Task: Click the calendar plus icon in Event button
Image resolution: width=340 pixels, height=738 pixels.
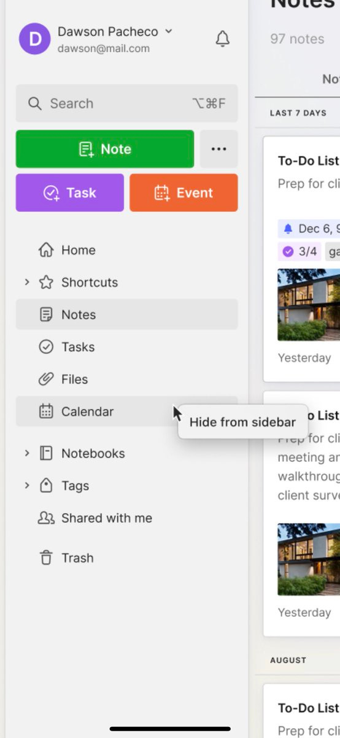Action: (162, 193)
